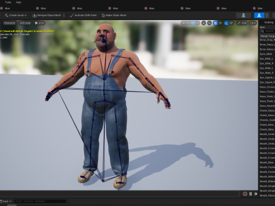Click the Enter Console Command field
Image resolution: width=275 pixels, height=206 pixels.
(40, 201)
